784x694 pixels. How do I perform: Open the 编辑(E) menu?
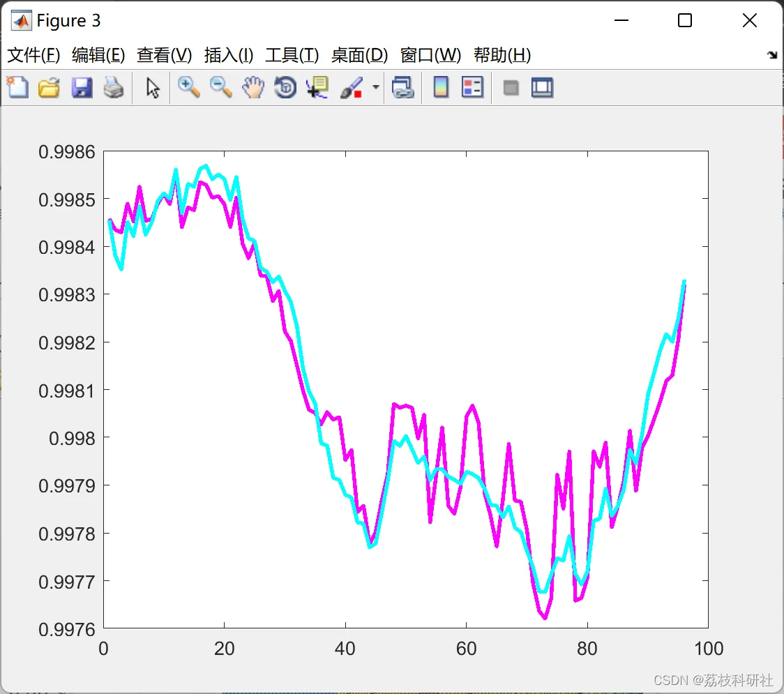98,55
